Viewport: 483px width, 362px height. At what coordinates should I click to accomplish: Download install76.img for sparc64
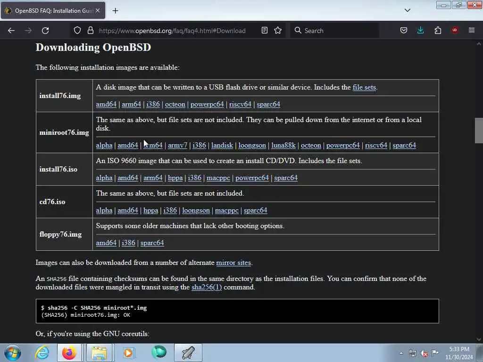coord(268,104)
